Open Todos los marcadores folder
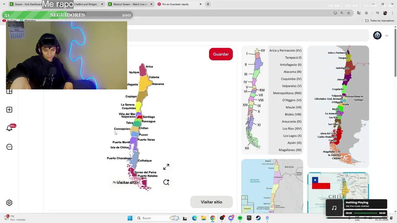Screen dimensions: 397x223 point(380,21)
